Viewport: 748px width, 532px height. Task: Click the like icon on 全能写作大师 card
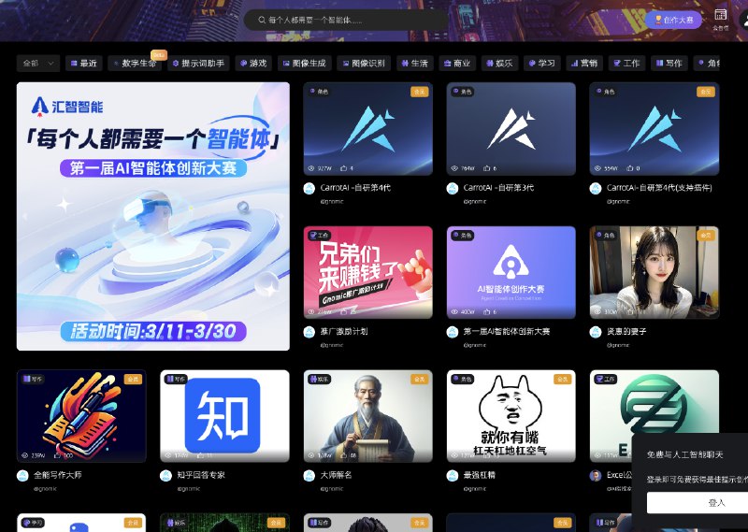[x=57, y=455]
